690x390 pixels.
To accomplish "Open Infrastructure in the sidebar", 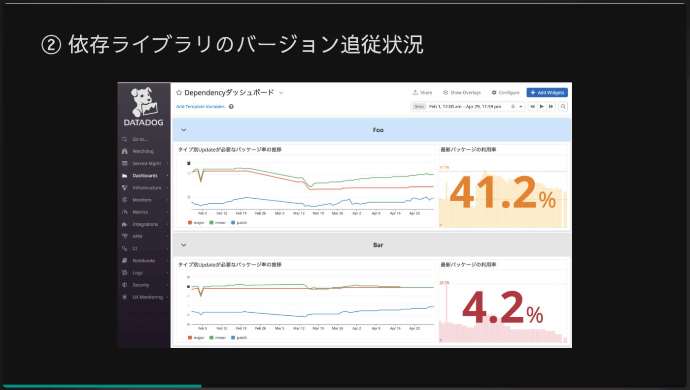I will 147,188.
